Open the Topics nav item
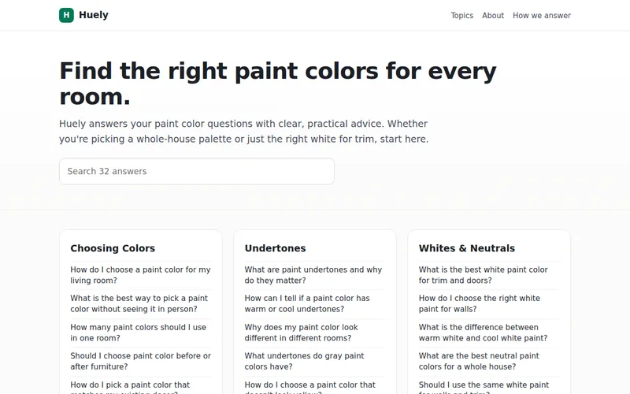This screenshot has width=630, height=394. (x=461, y=15)
